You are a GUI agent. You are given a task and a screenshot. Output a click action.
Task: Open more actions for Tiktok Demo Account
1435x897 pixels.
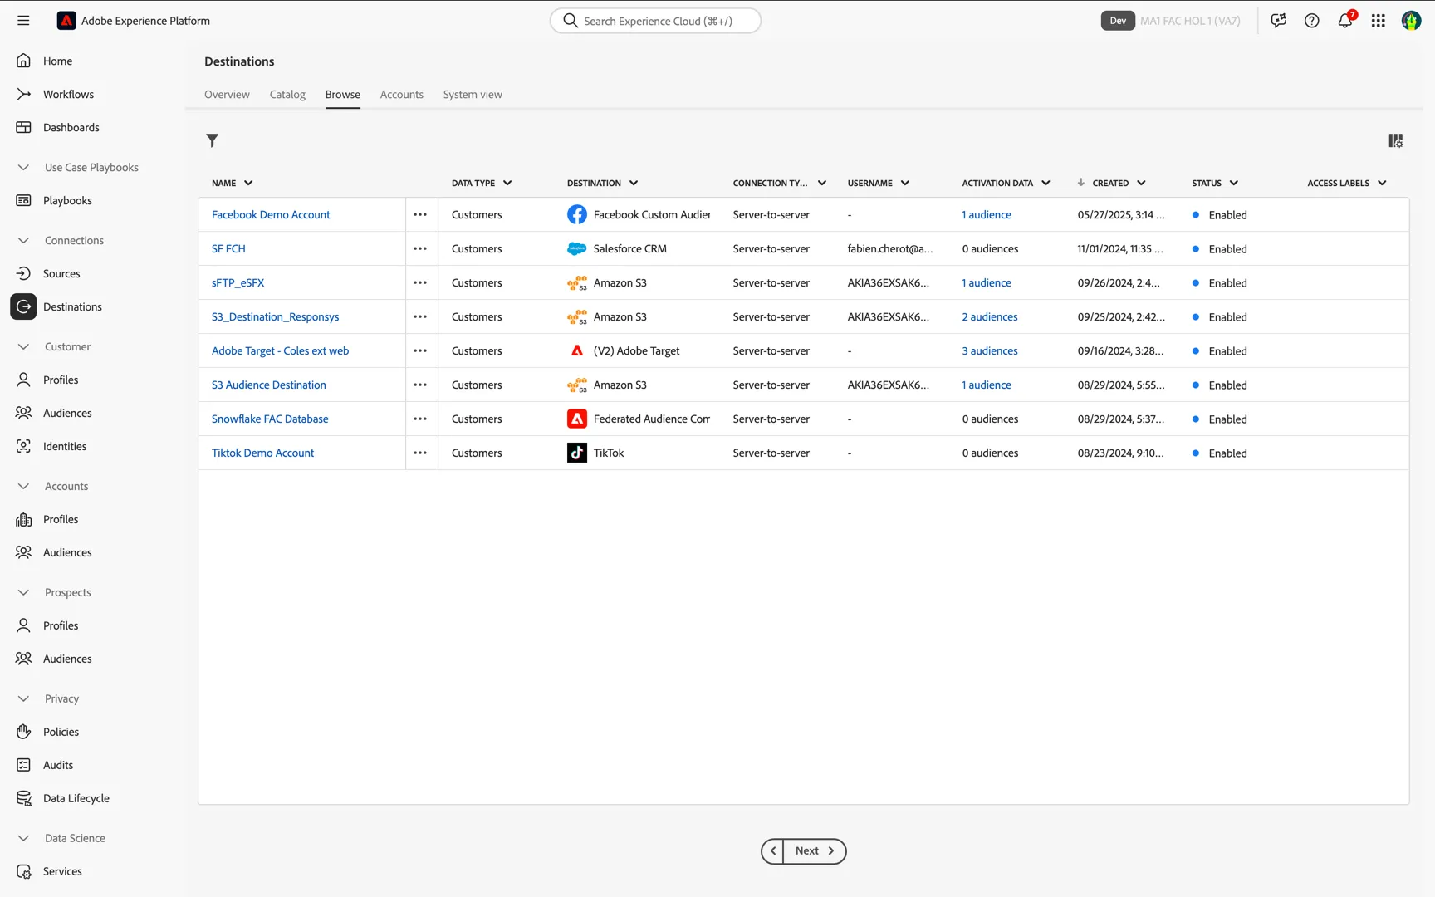[x=420, y=453]
